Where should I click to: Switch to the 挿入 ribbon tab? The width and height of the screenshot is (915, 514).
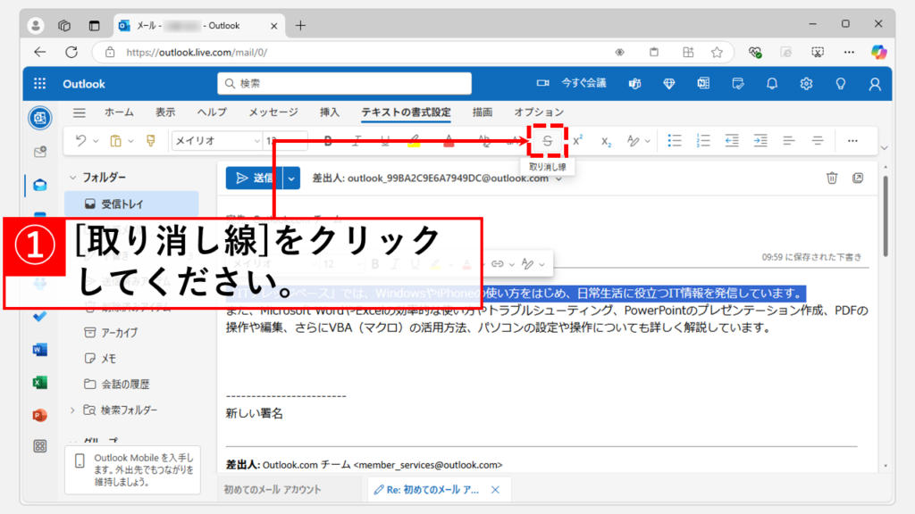pos(330,112)
